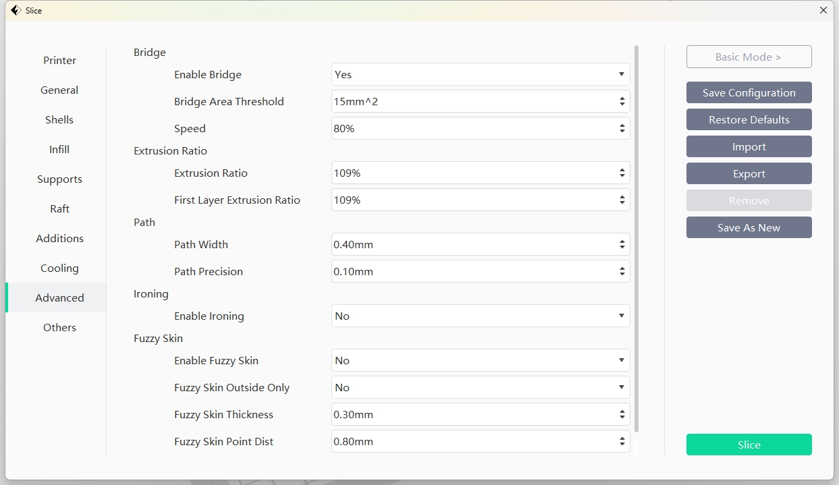The width and height of the screenshot is (839, 485).
Task: Open Fuzzy Skin Outside Only dropdown
Action: (x=480, y=388)
